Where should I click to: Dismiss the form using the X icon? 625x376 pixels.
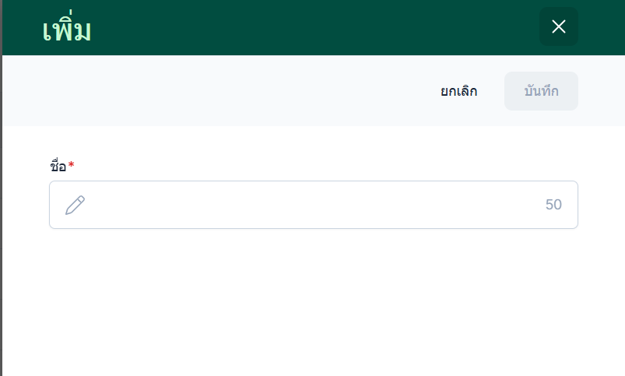click(558, 26)
